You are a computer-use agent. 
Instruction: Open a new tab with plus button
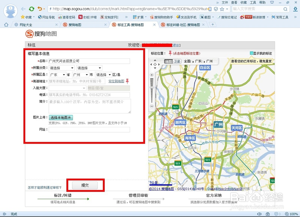213,25
